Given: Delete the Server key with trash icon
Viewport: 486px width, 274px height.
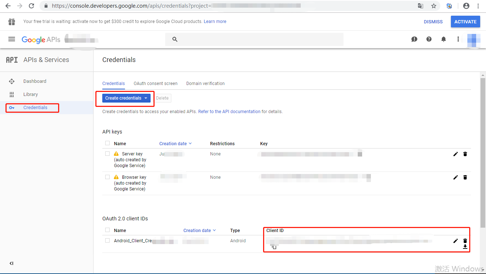Looking at the screenshot, I should [x=465, y=154].
